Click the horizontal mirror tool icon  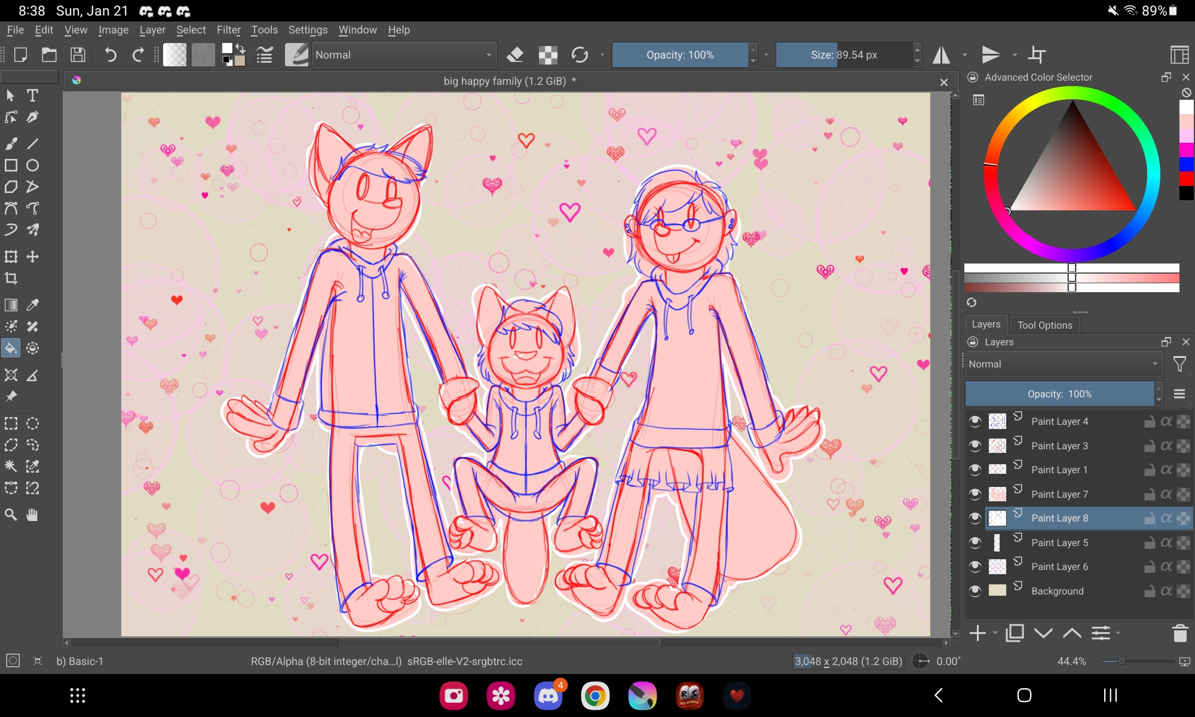pyautogui.click(x=942, y=55)
